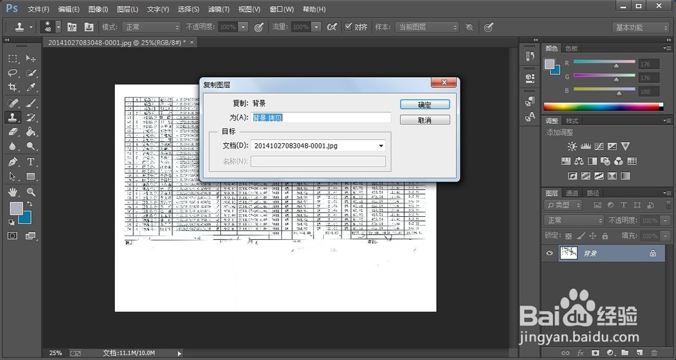Toggle lock position in Layers panel
This screenshot has height=360, width=676.
coord(593,236)
